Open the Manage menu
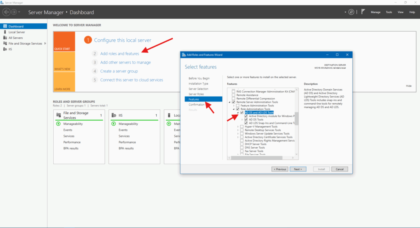 (x=375, y=12)
